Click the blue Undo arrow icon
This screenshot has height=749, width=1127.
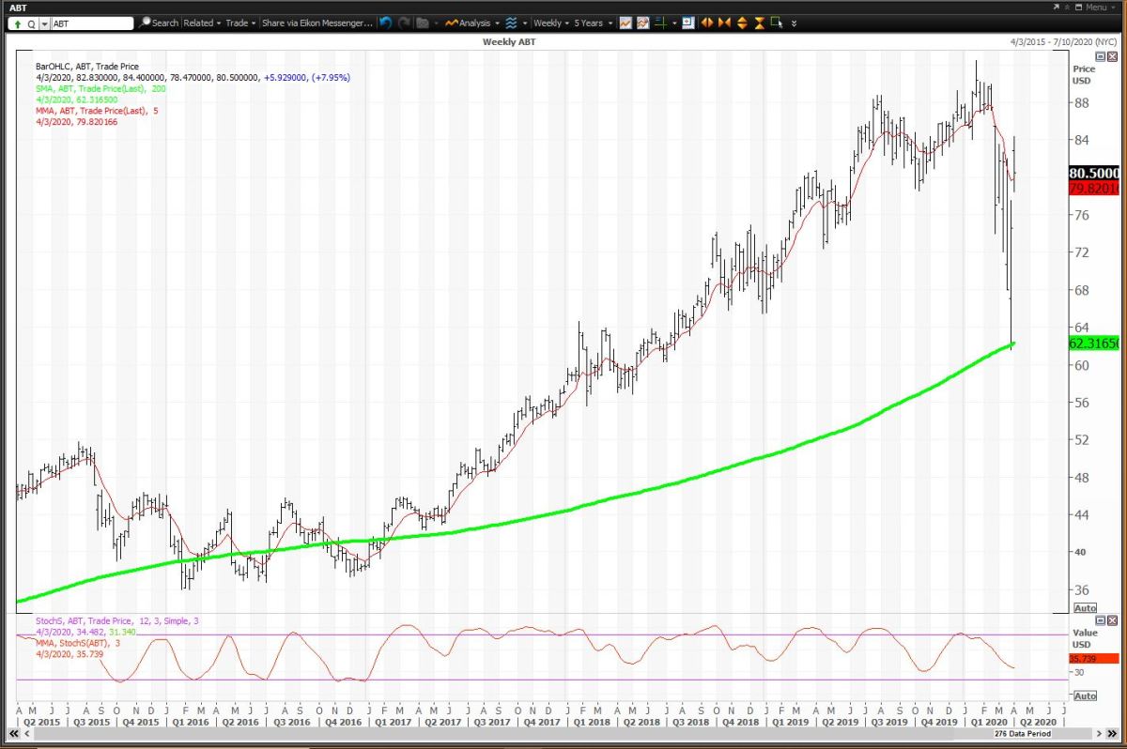(386, 23)
